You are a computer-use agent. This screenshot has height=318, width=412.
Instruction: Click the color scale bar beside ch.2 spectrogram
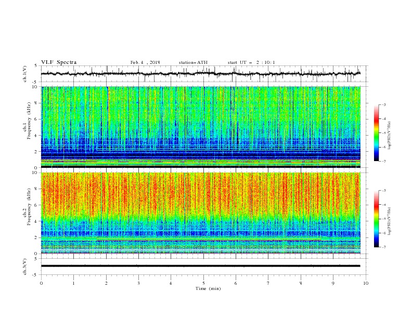377,219
